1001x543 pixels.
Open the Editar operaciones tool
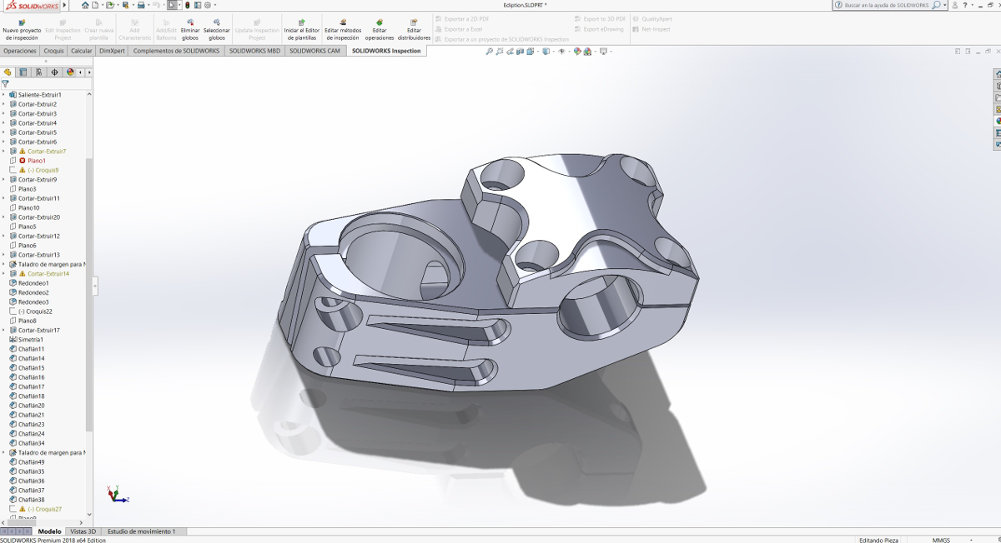(x=380, y=23)
